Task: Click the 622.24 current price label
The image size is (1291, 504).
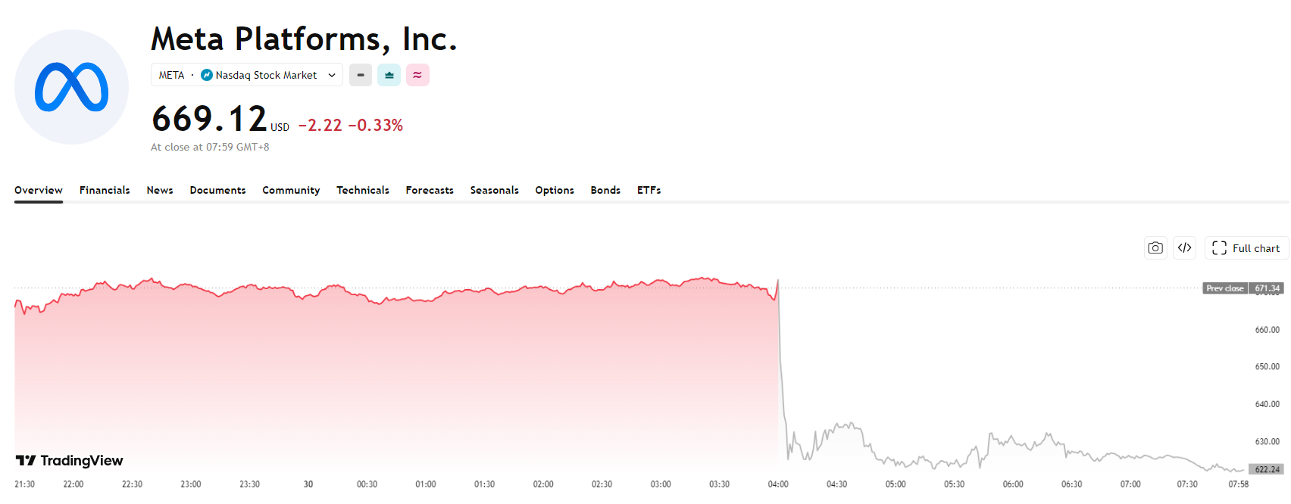Action: coord(1267,469)
